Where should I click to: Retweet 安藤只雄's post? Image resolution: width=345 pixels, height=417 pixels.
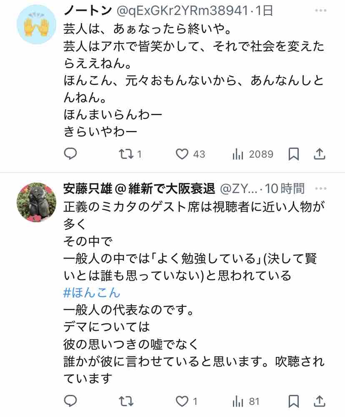click(125, 402)
